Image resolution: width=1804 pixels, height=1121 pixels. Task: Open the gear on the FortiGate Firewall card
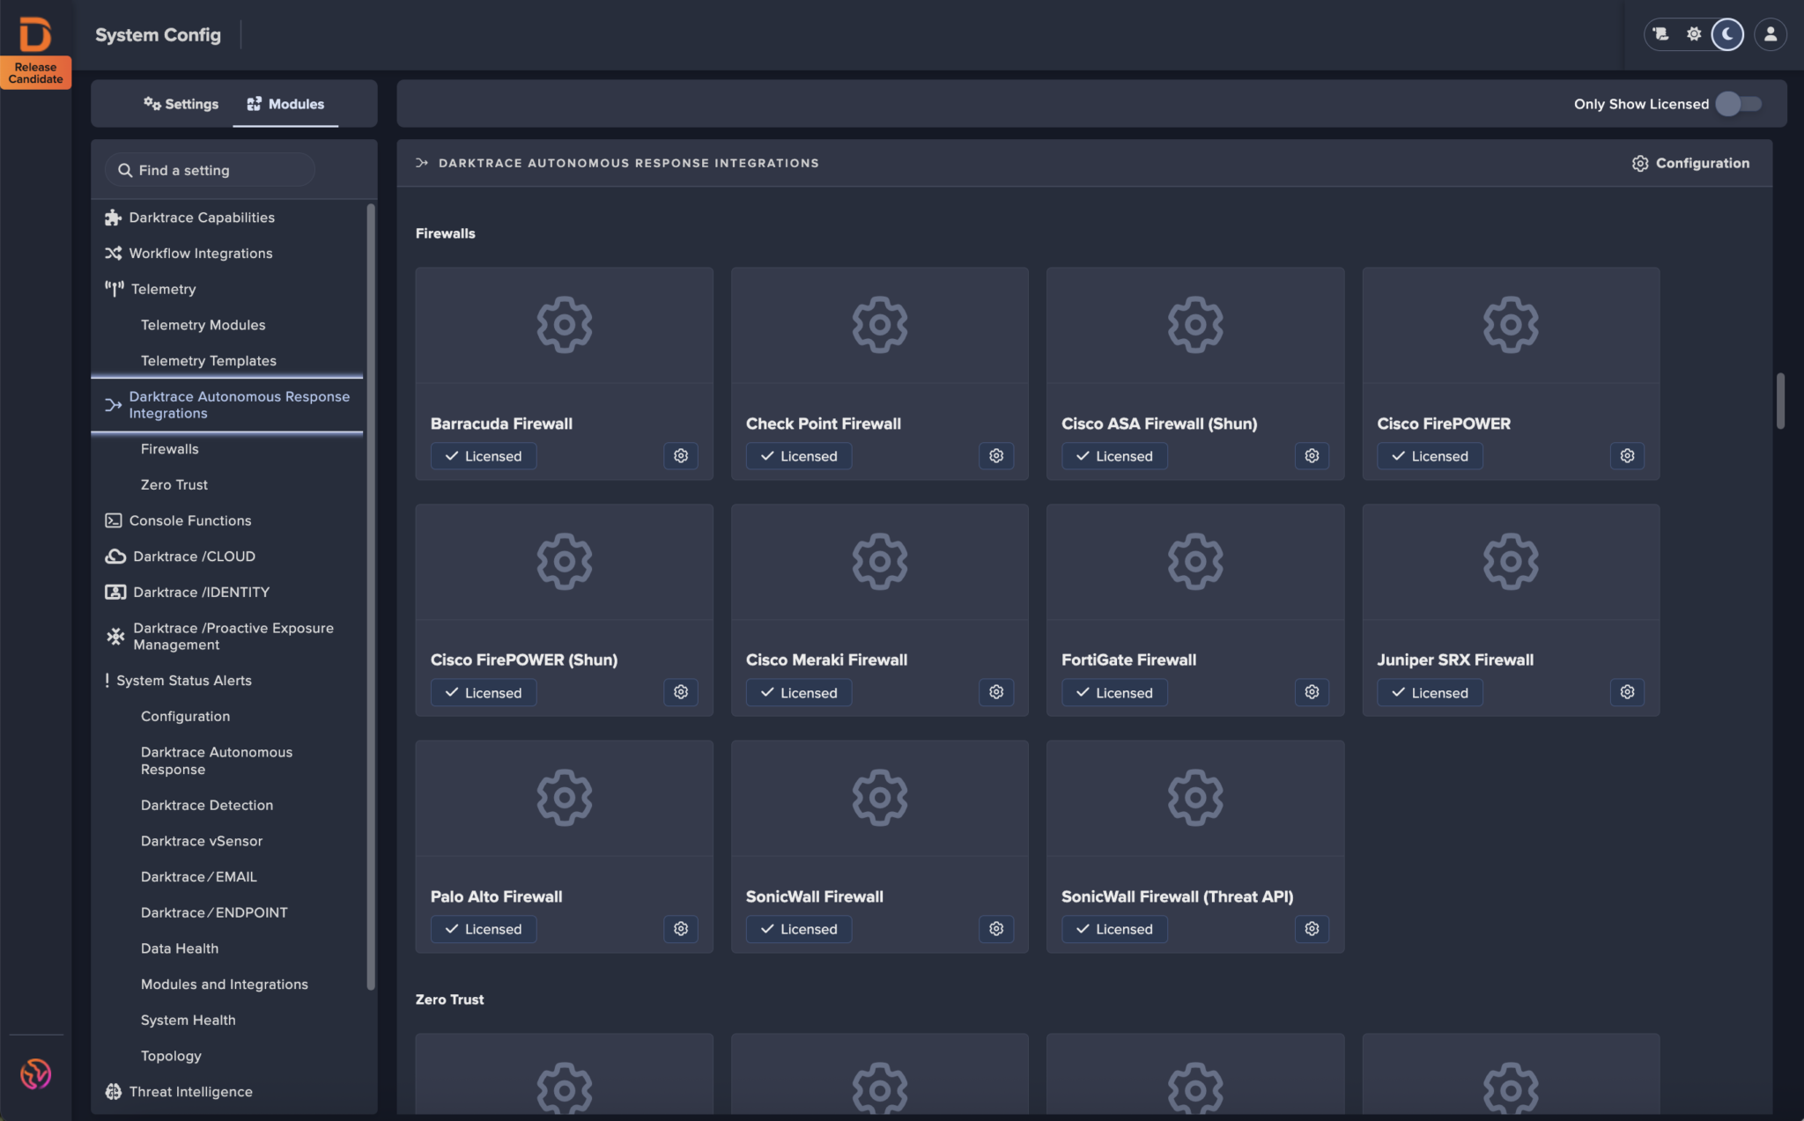[x=1311, y=692]
